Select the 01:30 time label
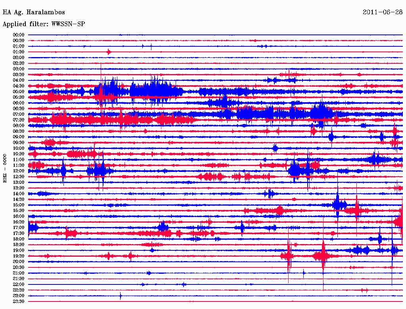 coord(19,52)
